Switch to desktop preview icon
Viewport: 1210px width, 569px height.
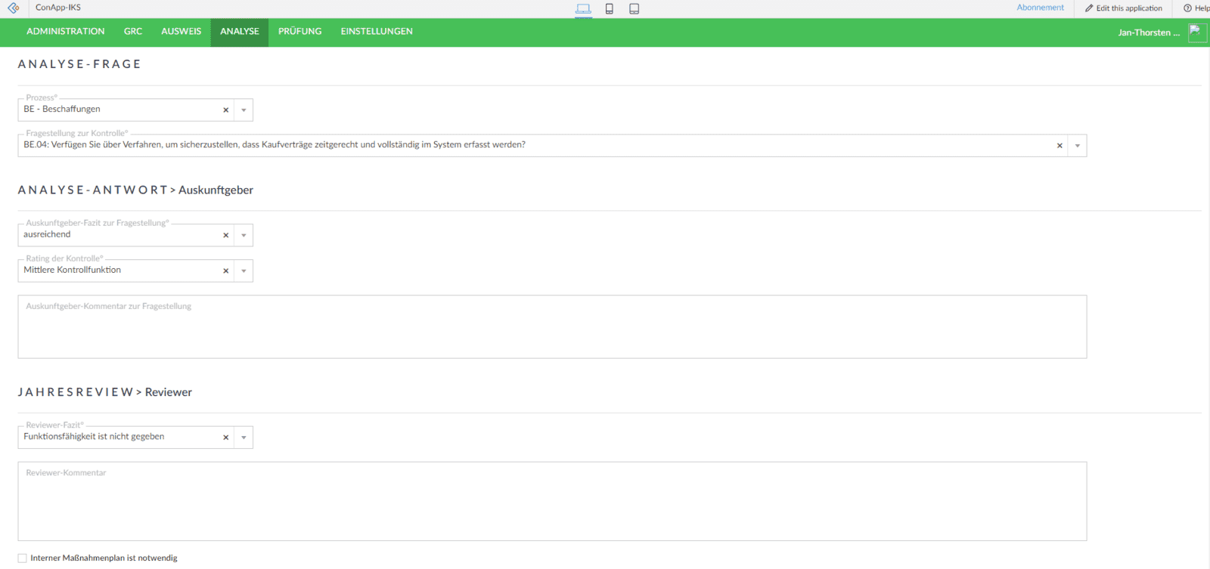[583, 9]
